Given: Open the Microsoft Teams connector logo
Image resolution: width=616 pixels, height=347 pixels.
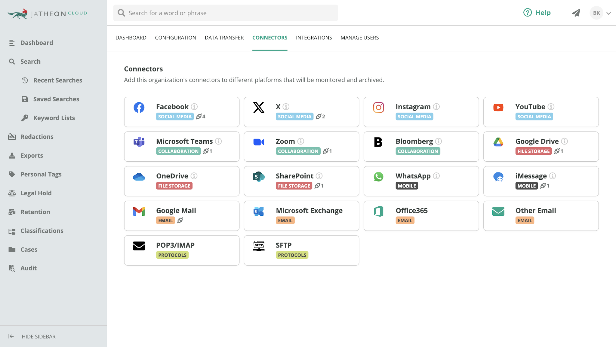Looking at the screenshot, I should (x=139, y=142).
